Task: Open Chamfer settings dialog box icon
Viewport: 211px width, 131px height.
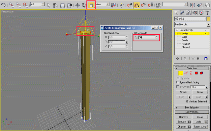Action: coord(190,127)
